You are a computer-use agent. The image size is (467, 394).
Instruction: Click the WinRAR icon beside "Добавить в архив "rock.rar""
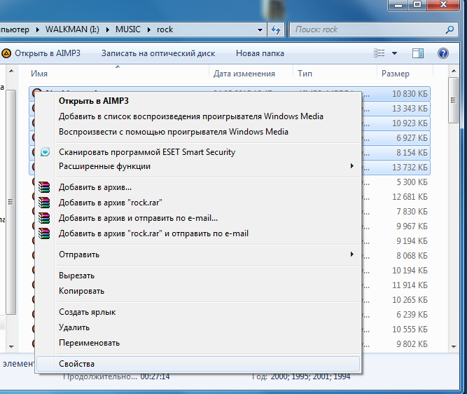[x=46, y=203]
